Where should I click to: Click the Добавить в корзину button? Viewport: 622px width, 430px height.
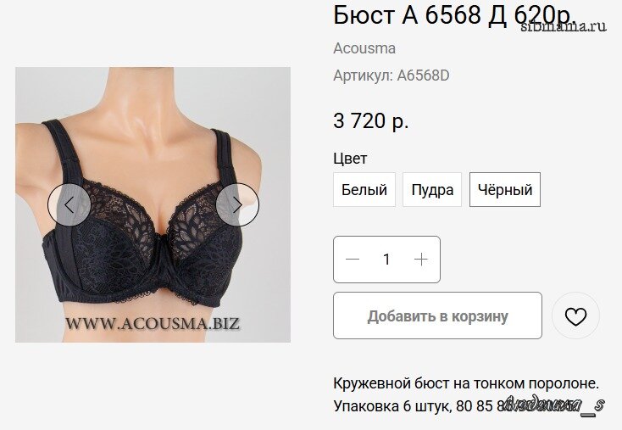click(437, 316)
